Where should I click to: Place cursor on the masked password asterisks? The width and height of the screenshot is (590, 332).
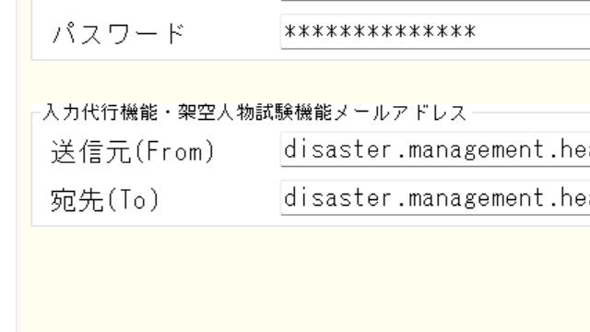[380, 31]
